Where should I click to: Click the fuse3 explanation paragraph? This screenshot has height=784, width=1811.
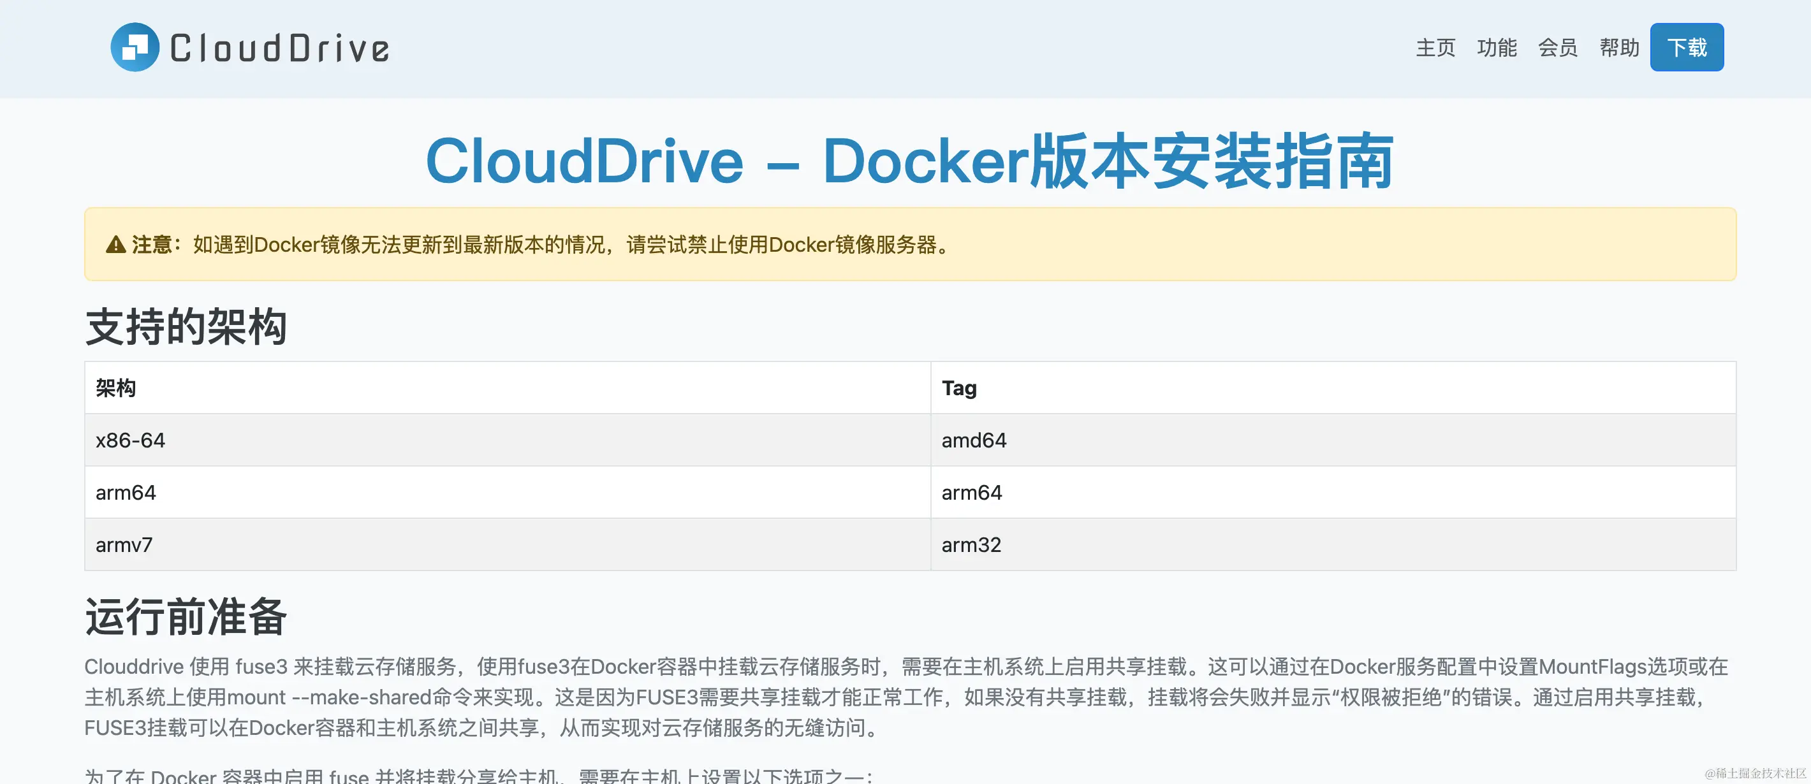[x=905, y=697]
